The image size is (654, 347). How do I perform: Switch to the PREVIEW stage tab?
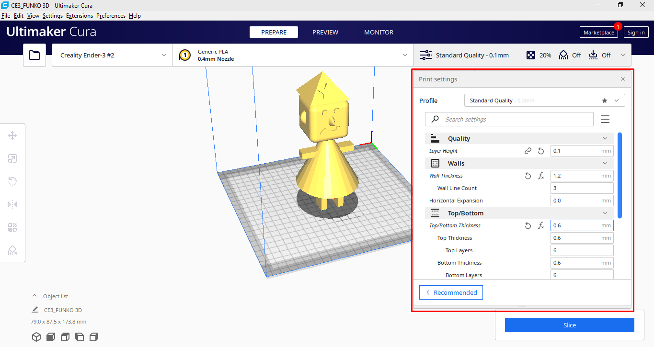pyautogui.click(x=325, y=32)
